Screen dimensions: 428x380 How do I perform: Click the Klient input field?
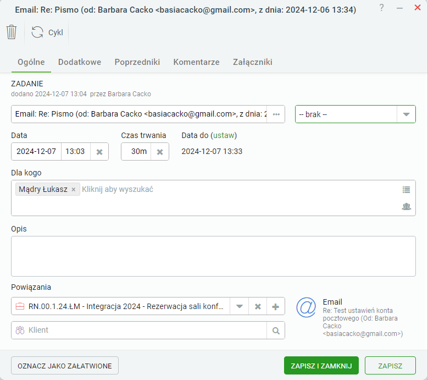(x=139, y=331)
